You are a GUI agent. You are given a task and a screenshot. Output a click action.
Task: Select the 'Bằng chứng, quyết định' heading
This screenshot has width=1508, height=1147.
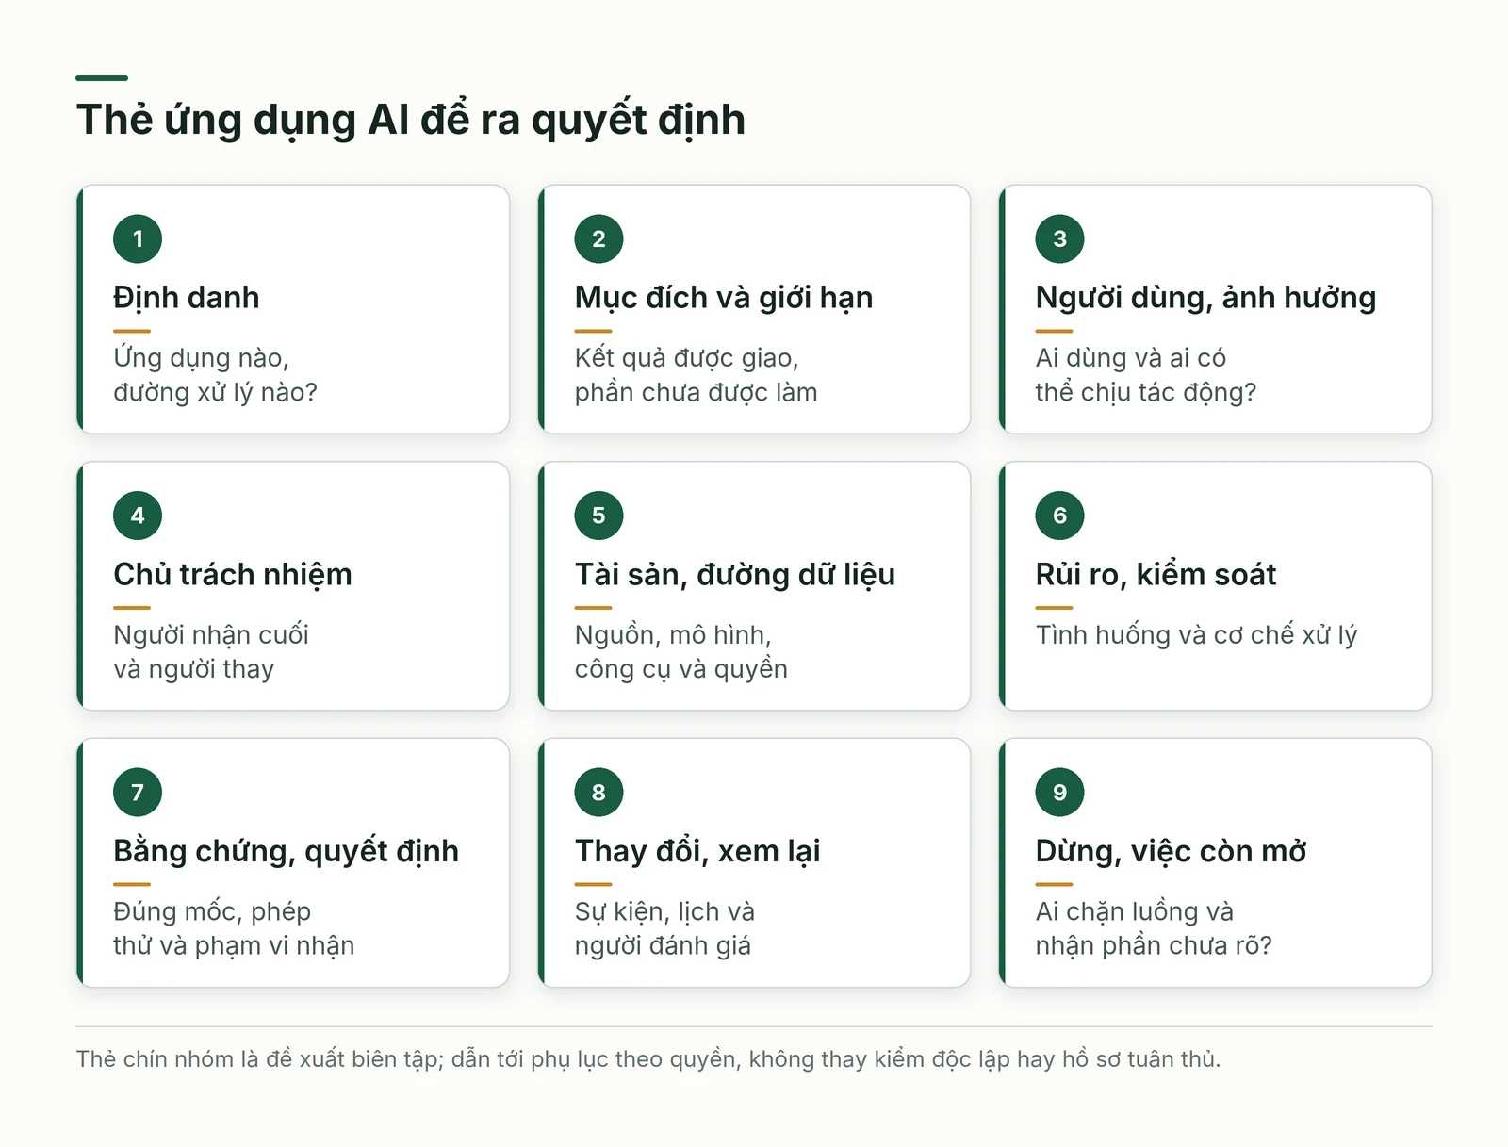tap(286, 851)
